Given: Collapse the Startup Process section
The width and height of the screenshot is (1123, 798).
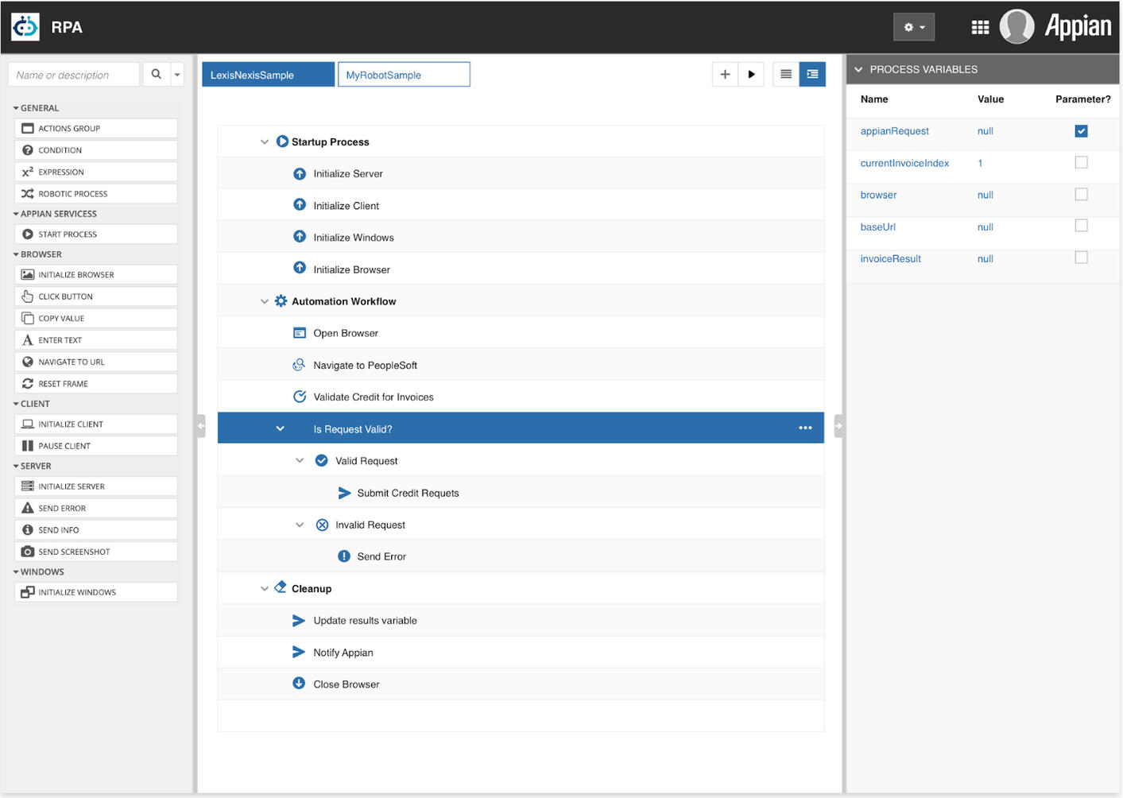Looking at the screenshot, I should 265,141.
